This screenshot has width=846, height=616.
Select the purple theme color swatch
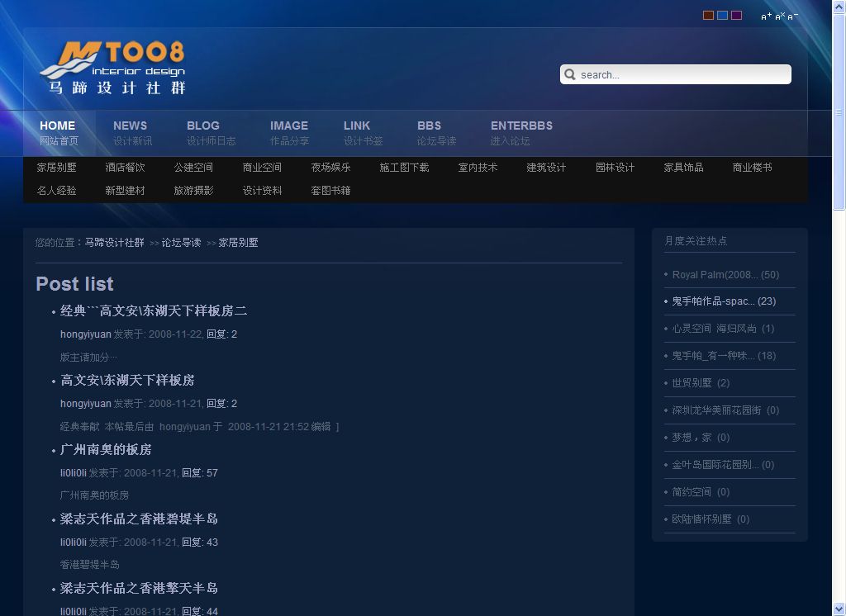click(736, 15)
